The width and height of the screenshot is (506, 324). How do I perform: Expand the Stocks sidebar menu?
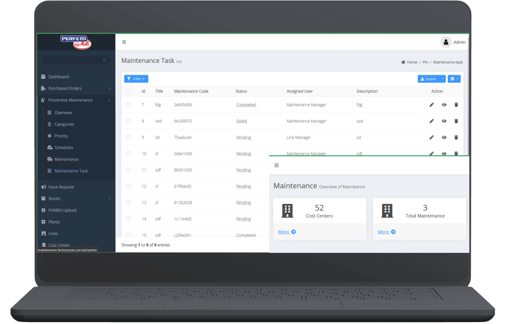54,199
